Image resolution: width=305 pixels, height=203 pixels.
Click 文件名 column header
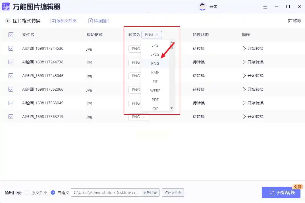28,35
